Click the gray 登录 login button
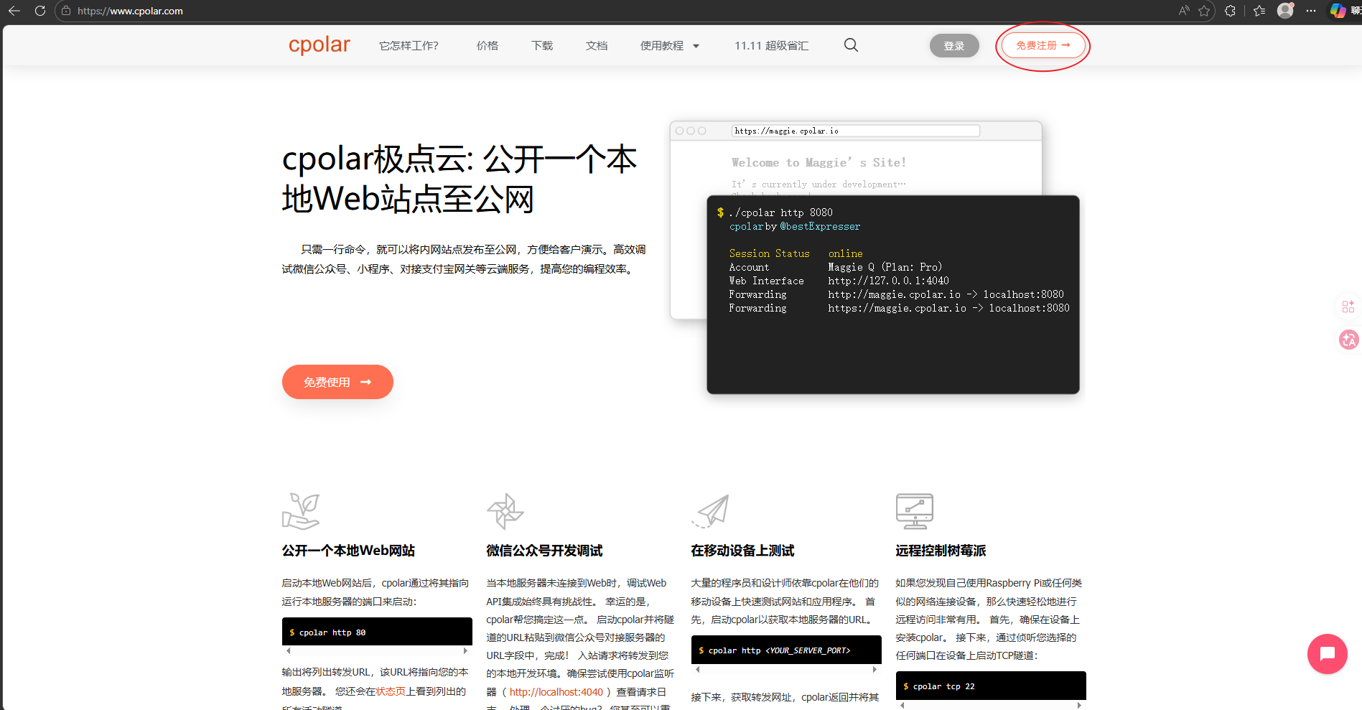This screenshot has width=1362, height=710. click(x=954, y=45)
